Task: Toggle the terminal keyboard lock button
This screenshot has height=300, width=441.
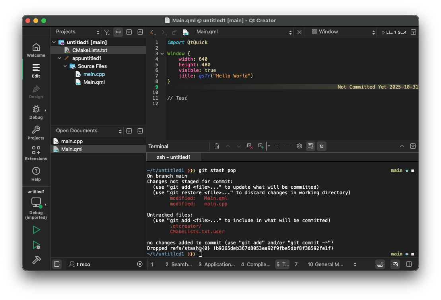Action: click(311, 146)
